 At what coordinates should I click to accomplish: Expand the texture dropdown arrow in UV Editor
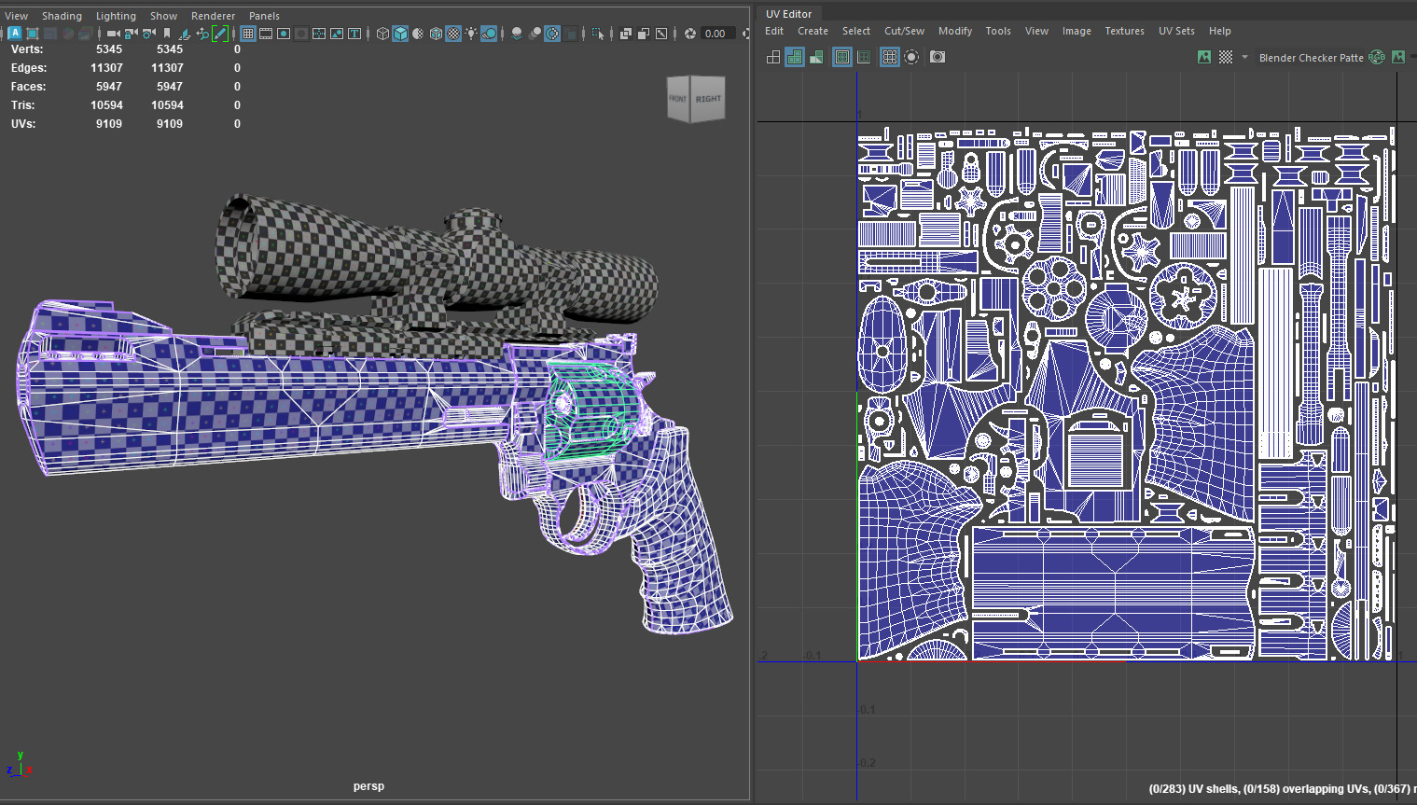[x=1244, y=57]
